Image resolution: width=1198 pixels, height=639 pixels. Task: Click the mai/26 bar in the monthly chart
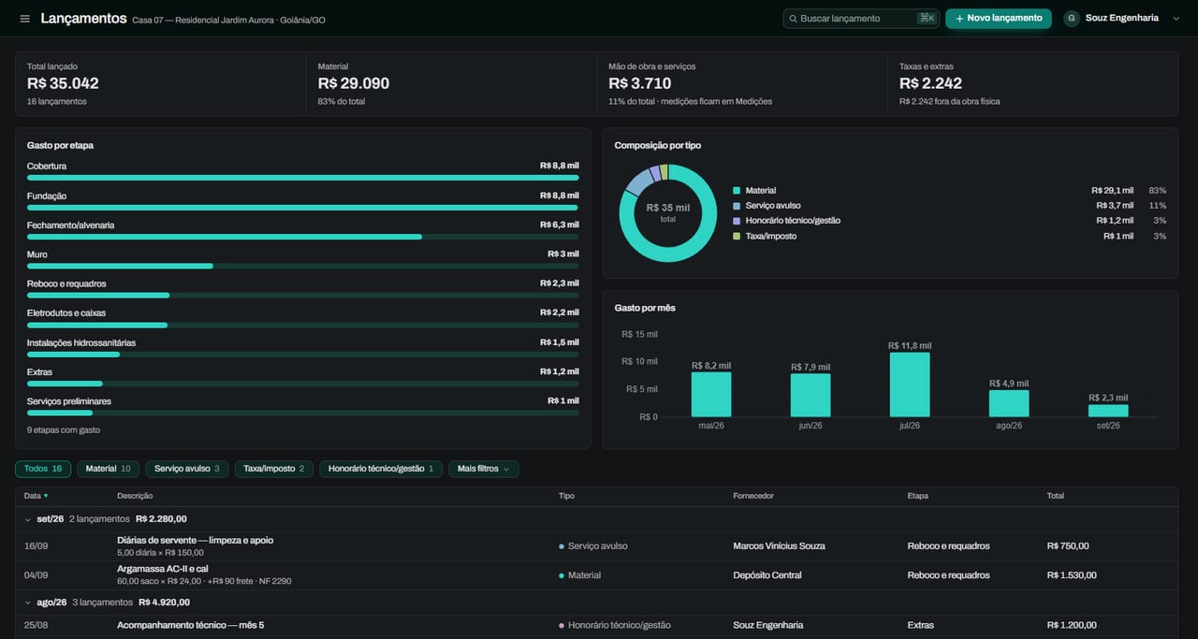(x=711, y=395)
